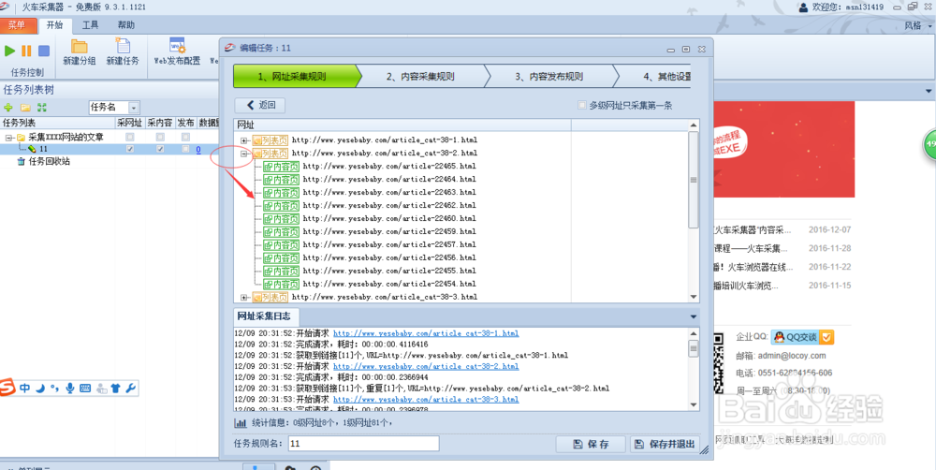Select task 11 pencil icon in task tree
Screen dimensions: 936x470
[x=32, y=149]
